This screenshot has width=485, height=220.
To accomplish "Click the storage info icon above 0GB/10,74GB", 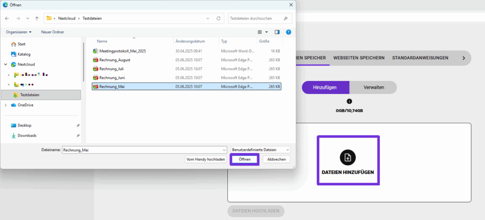I will [x=350, y=101].
